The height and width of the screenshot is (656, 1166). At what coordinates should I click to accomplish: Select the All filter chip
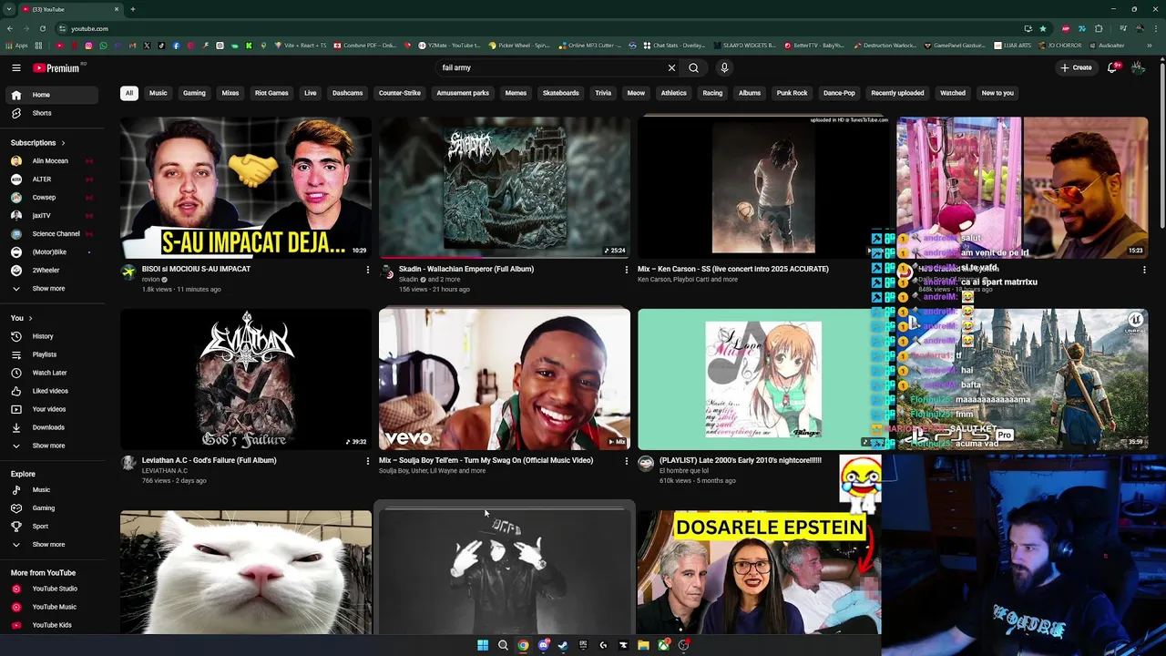[129, 93]
